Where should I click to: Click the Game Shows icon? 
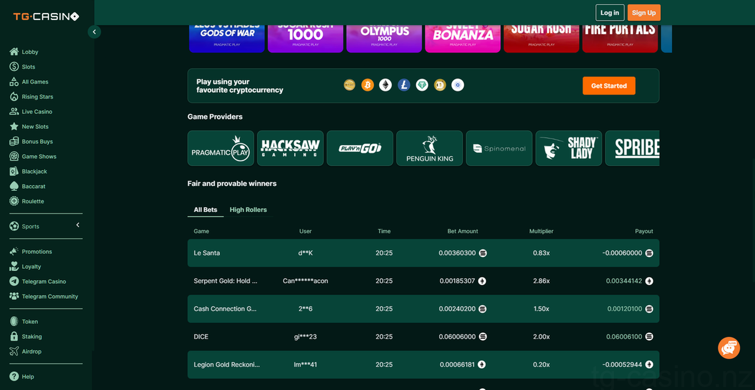(x=14, y=156)
